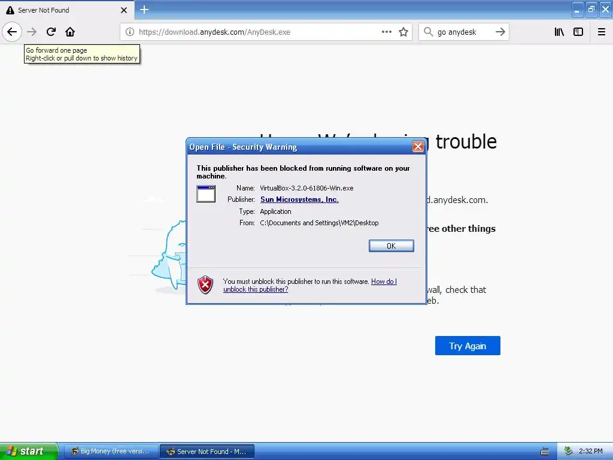Submit search with the go arrow
Image resolution: width=613 pixels, height=460 pixels.
500,32
